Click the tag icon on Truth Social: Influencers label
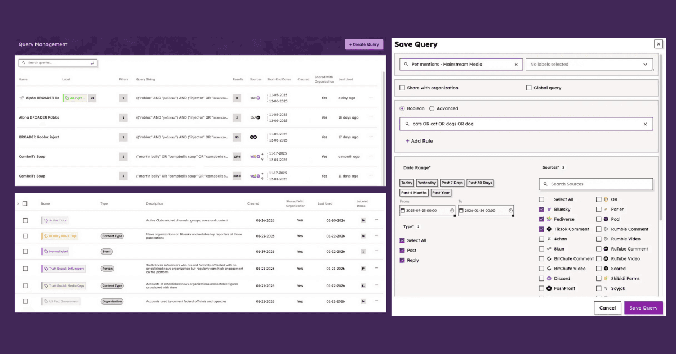The height and width of the screenshot is (354, 676). (x=46, y=269)
